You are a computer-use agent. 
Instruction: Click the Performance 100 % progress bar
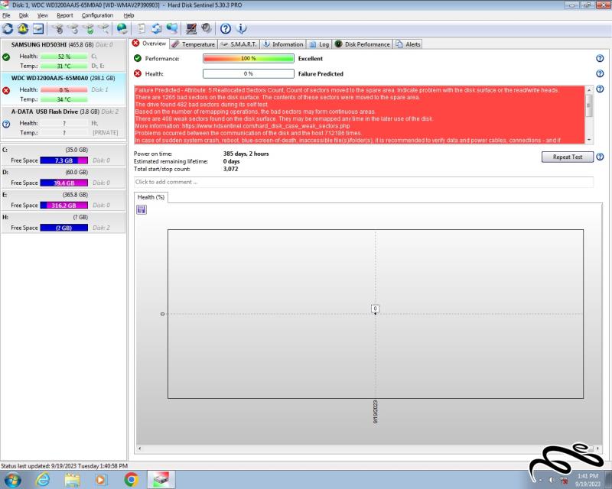(x=248, y=59)
